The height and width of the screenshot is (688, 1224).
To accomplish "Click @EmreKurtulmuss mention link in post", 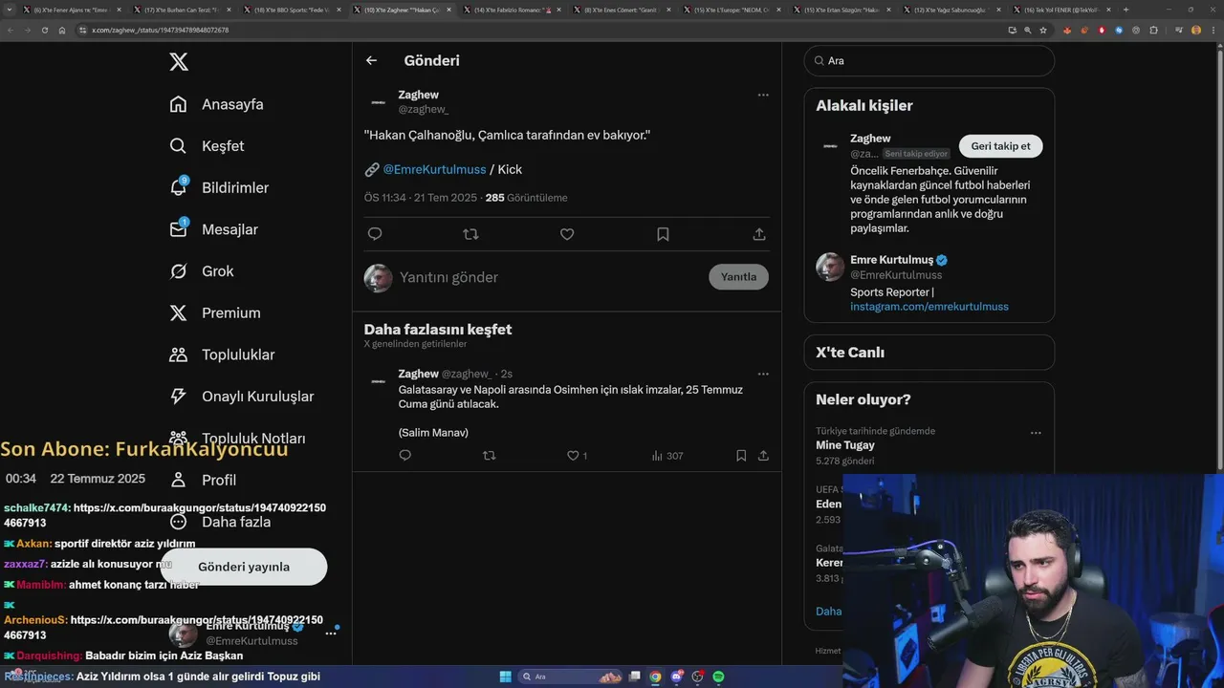I will (x=434, y=169).
